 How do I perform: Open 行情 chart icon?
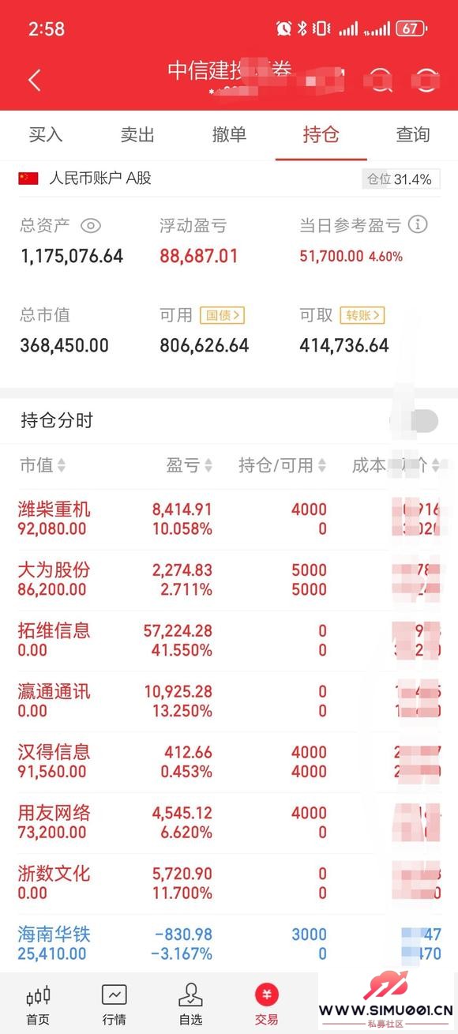coord(114,995)
